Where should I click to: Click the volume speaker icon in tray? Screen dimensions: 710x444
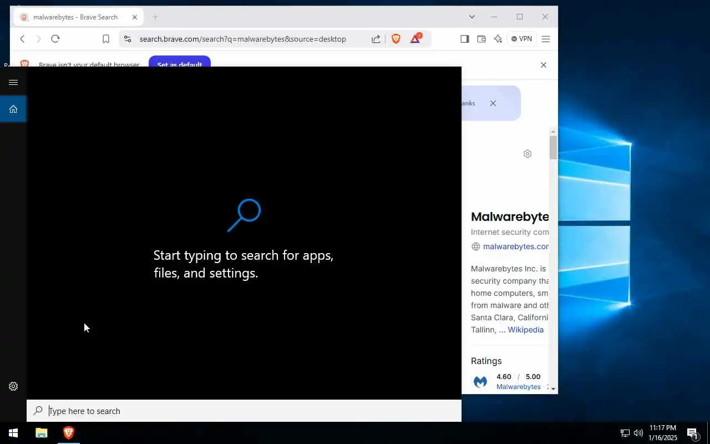coord(638,433)
